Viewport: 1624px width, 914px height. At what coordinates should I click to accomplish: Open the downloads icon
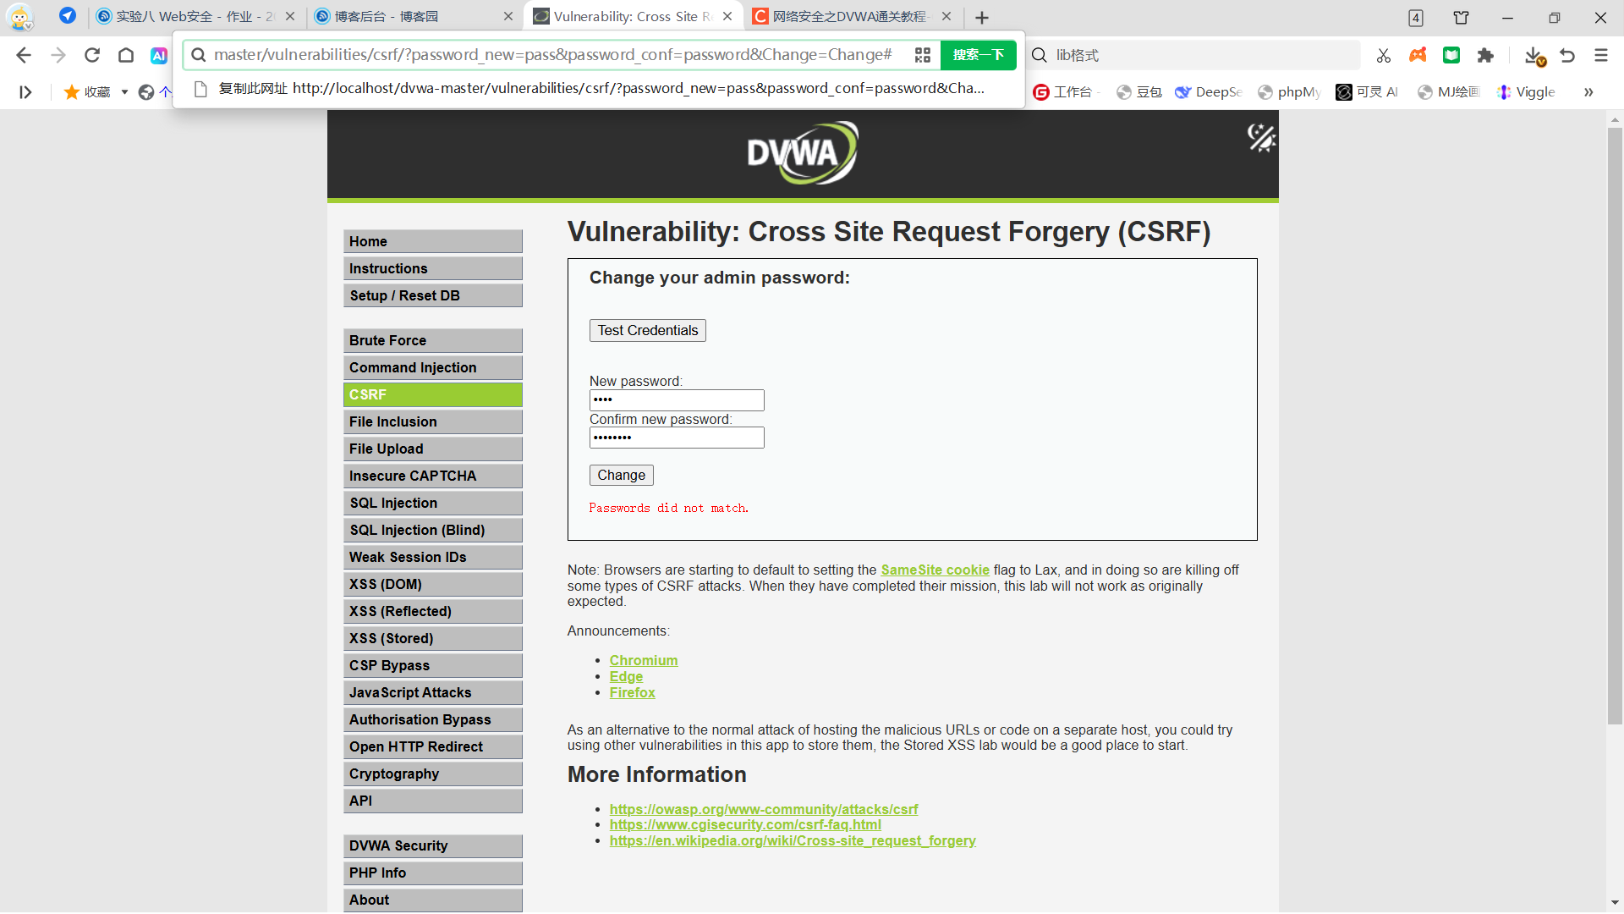[x=1534, y=56]
